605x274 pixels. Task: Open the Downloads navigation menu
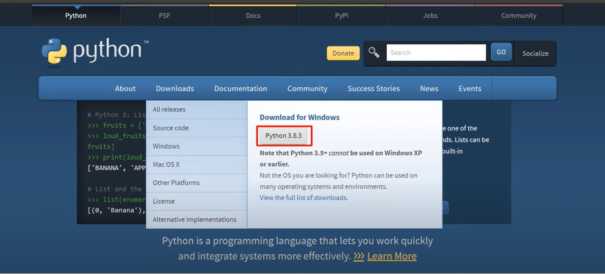(175, 88)
